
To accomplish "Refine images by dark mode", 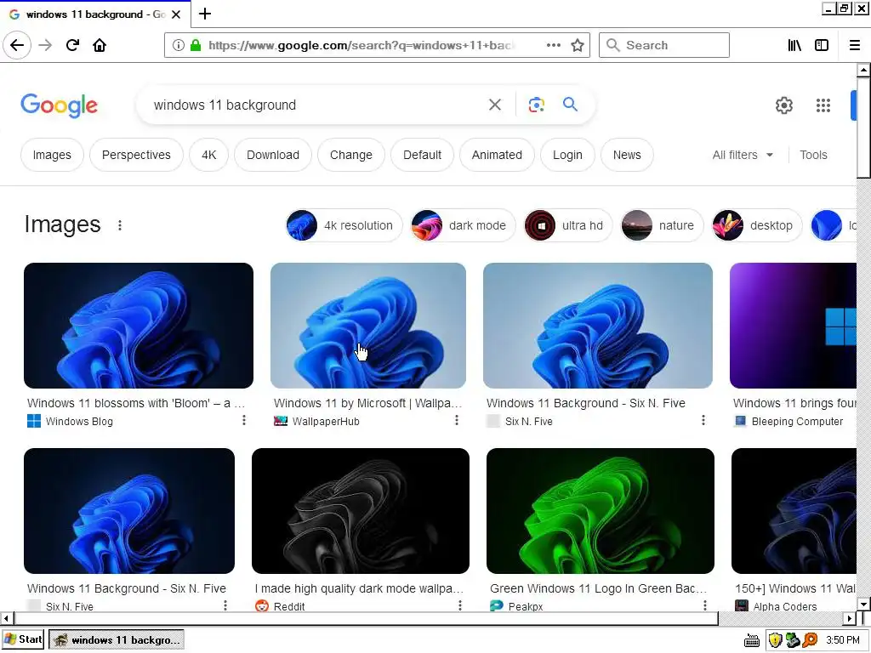I will [x=462, y=225].
